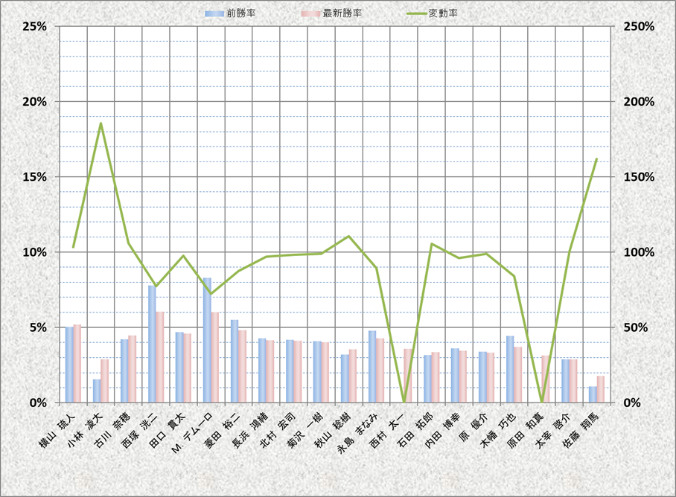Click the pink 最新勝率 bar for 原田 和真
The width and height of the screenshot is (676, 497).
(546, 379)
